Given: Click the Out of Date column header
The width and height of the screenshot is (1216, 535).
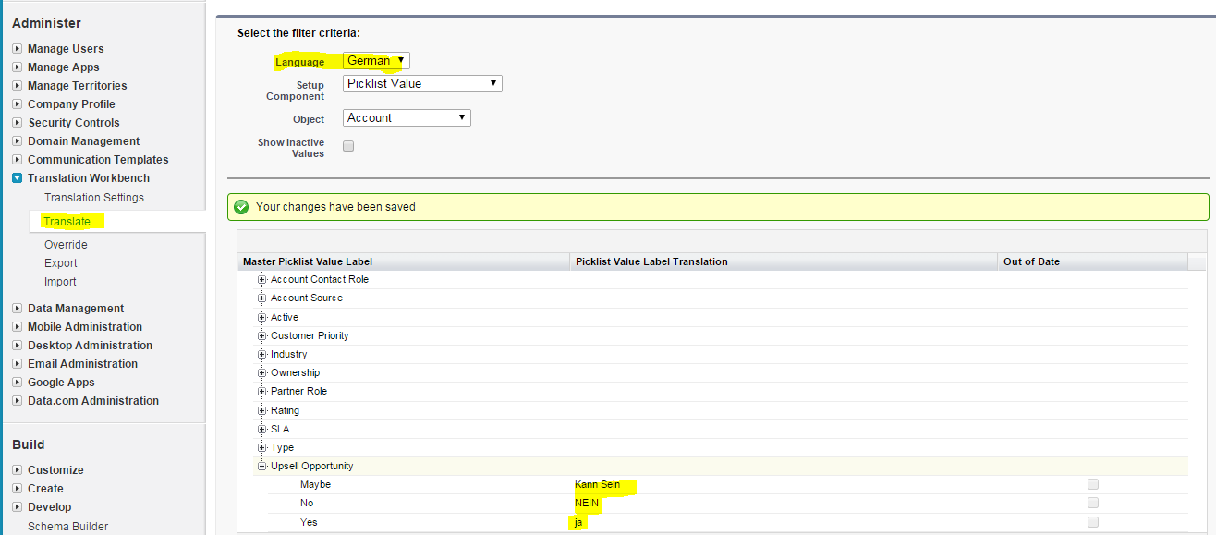Looking at the screenshot, I should [x=1092, y=261].
